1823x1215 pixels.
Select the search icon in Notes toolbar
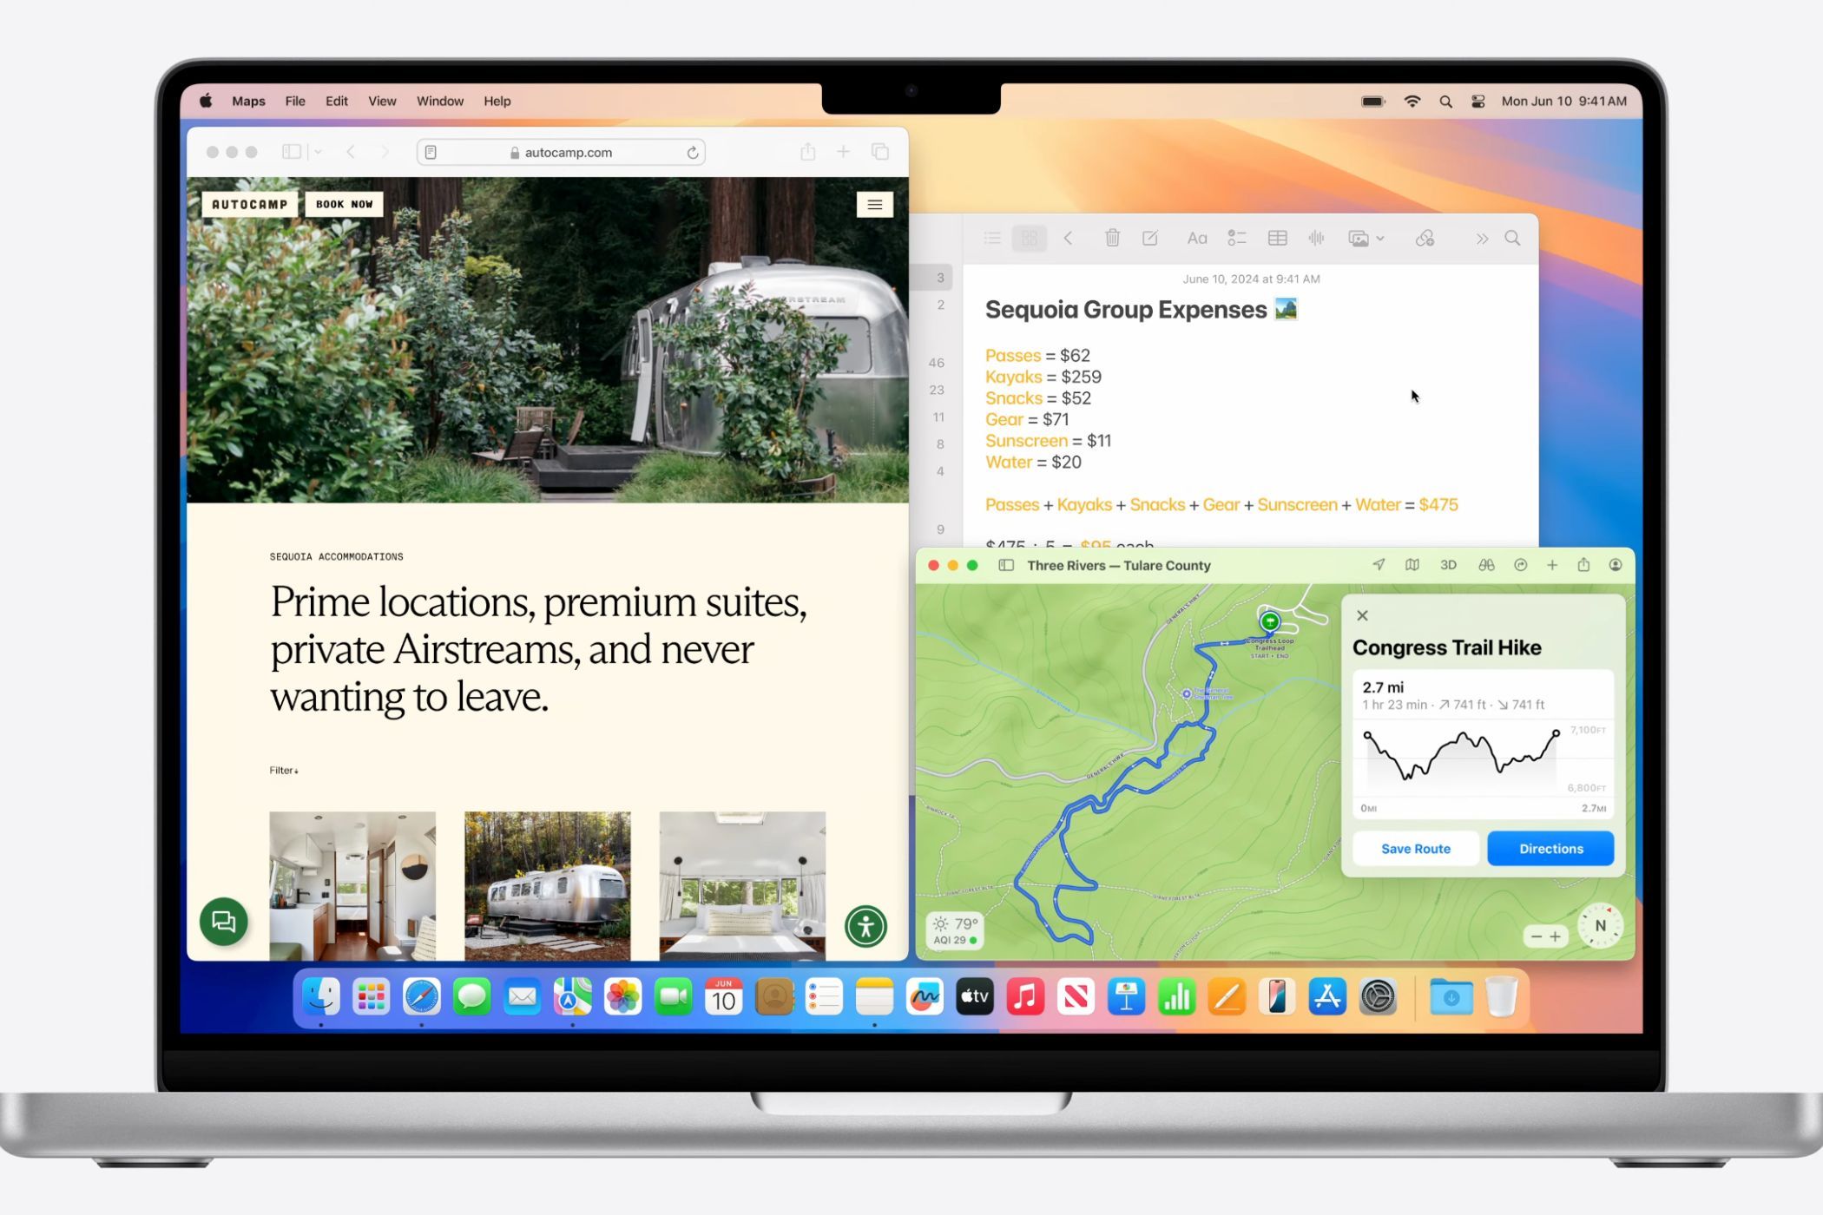pyautogui.click(x=1514, y=239)
